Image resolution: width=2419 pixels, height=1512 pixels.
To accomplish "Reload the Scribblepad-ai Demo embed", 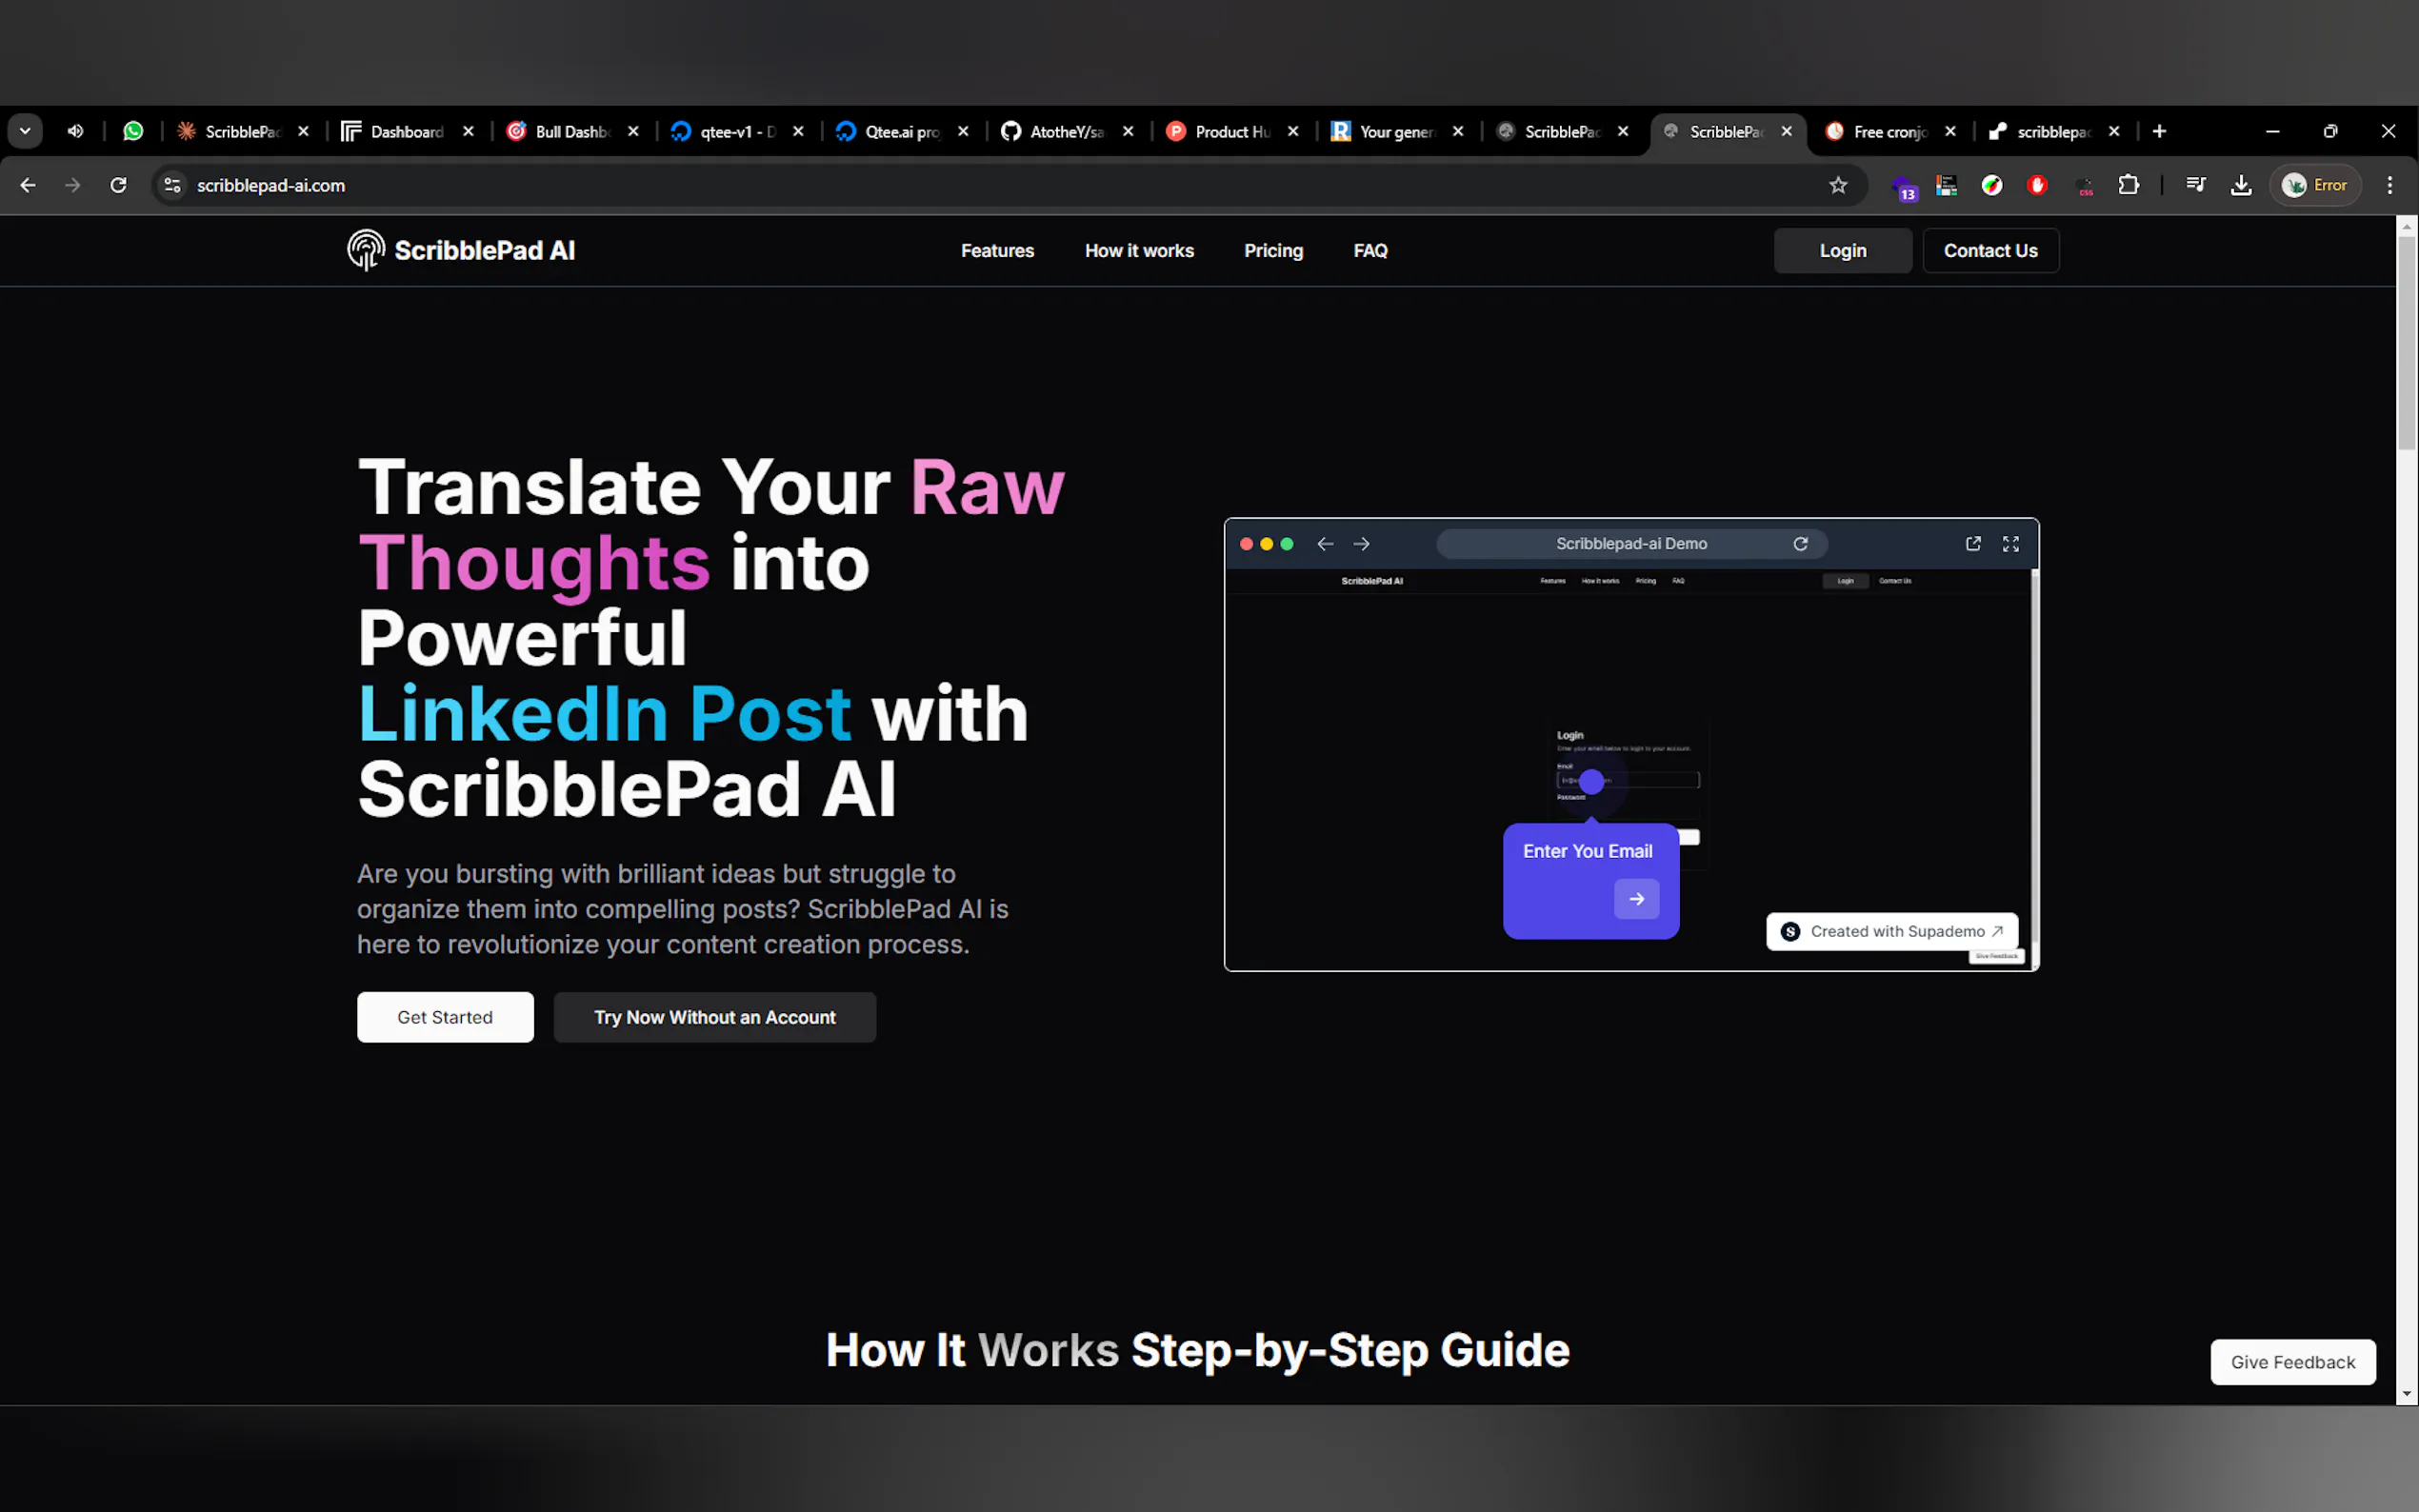I will (x=1800, y=544).
